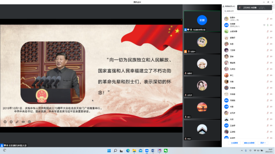The image size is (275, 154).
Task: Click the member search input field
Action: coord(248,11)
